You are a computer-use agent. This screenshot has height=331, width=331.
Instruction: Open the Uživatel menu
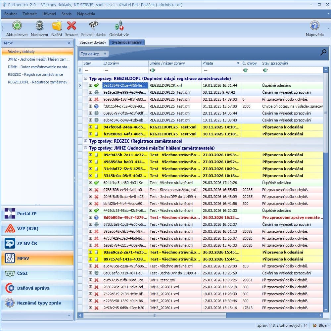tap(49, 14)
